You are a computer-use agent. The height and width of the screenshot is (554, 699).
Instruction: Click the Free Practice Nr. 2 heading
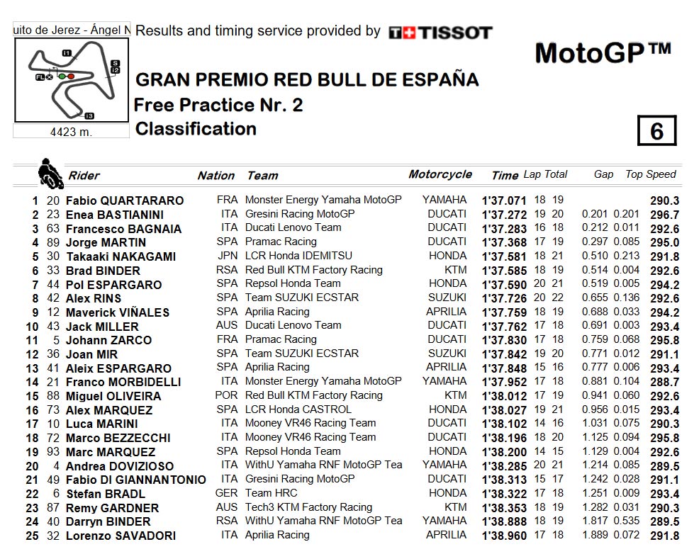[218, 105]
